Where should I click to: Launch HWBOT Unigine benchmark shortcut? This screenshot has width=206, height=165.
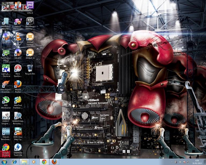click(6, 118)
